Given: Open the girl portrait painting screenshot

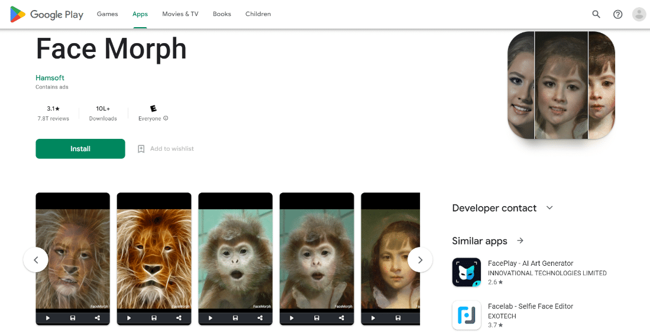Looking at the screenshot, I should click(x=390, y=259).
